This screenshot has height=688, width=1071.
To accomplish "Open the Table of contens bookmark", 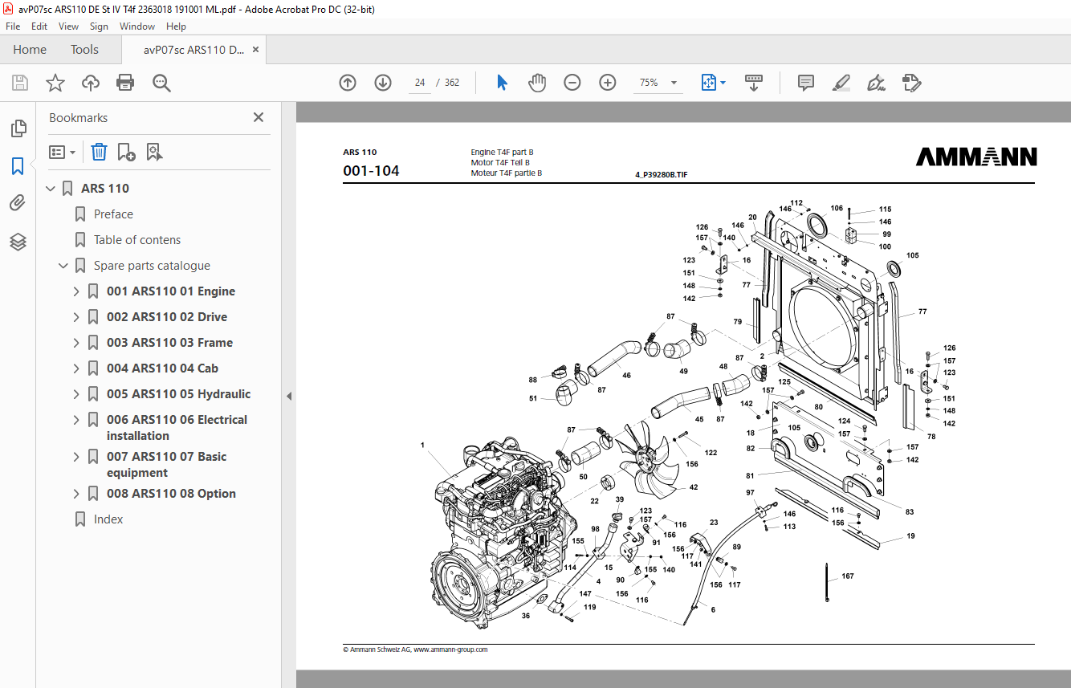I will tap(137, 240).
